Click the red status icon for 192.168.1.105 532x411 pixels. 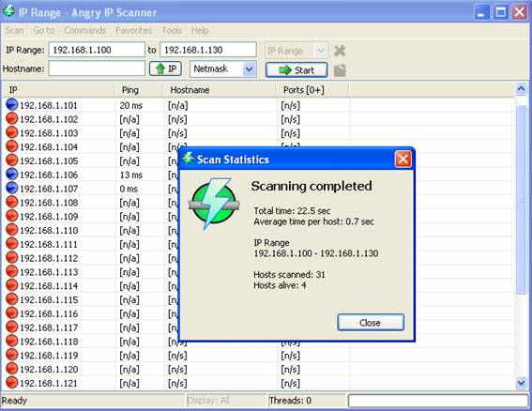(12, 160)
